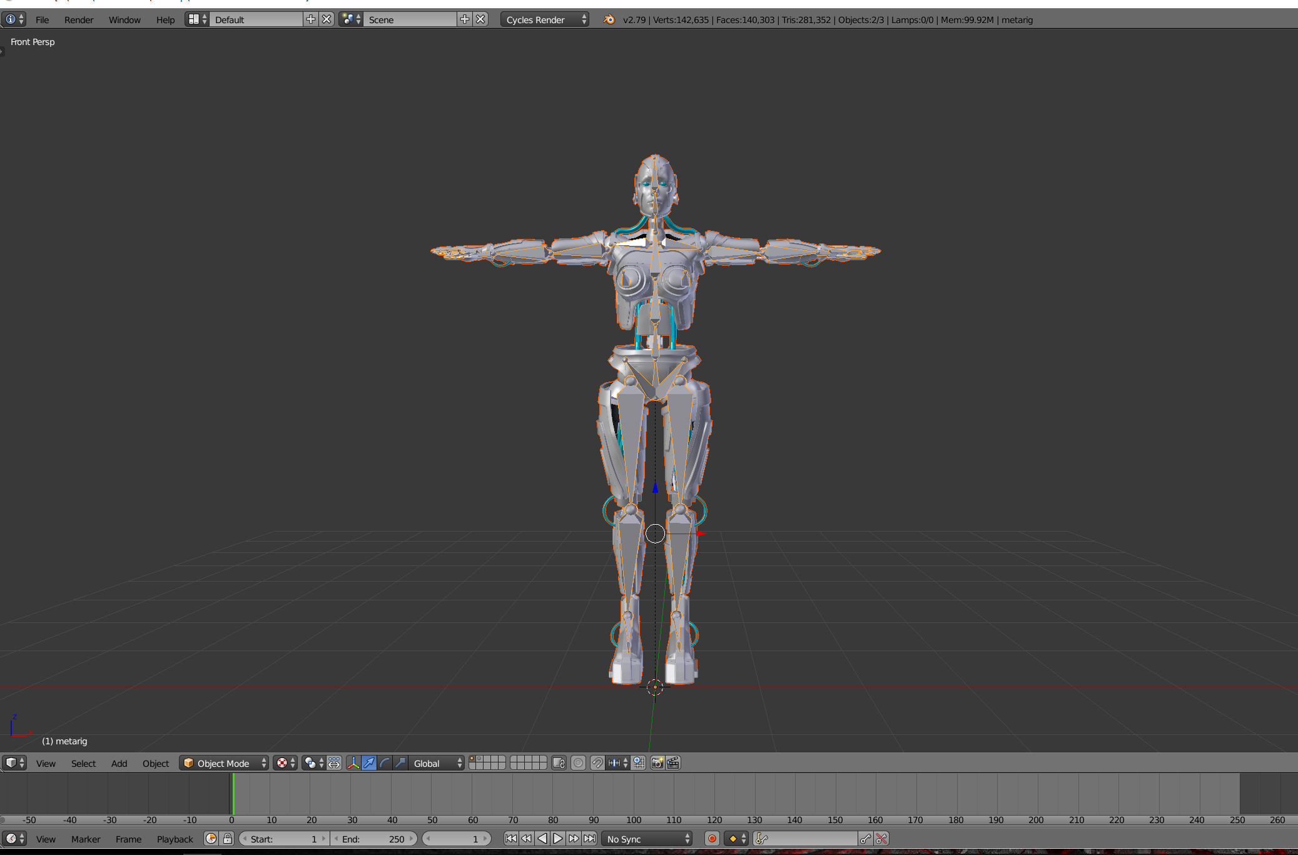
Task: Toggle snap during transform magnet
Action: tap(597, 763)
